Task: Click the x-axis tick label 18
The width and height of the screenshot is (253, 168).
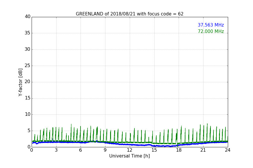Action: (x=179, y=150)
